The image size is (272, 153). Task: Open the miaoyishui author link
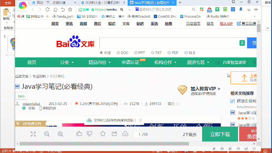31,104
